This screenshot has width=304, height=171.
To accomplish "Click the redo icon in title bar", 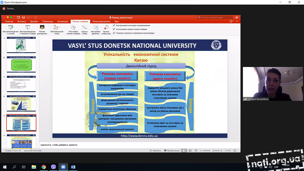I will 36,17.
